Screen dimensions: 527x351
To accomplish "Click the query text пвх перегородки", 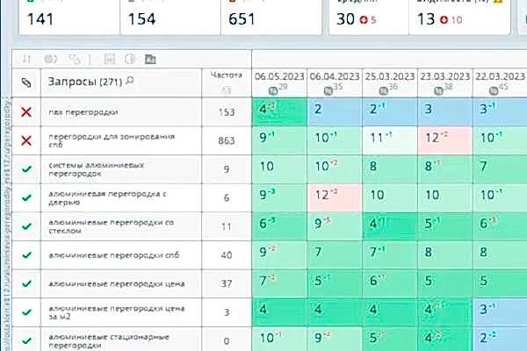I will click(x=83, y=112).
